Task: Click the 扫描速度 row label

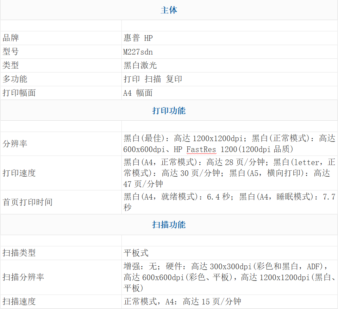Action: coord(19,302)
